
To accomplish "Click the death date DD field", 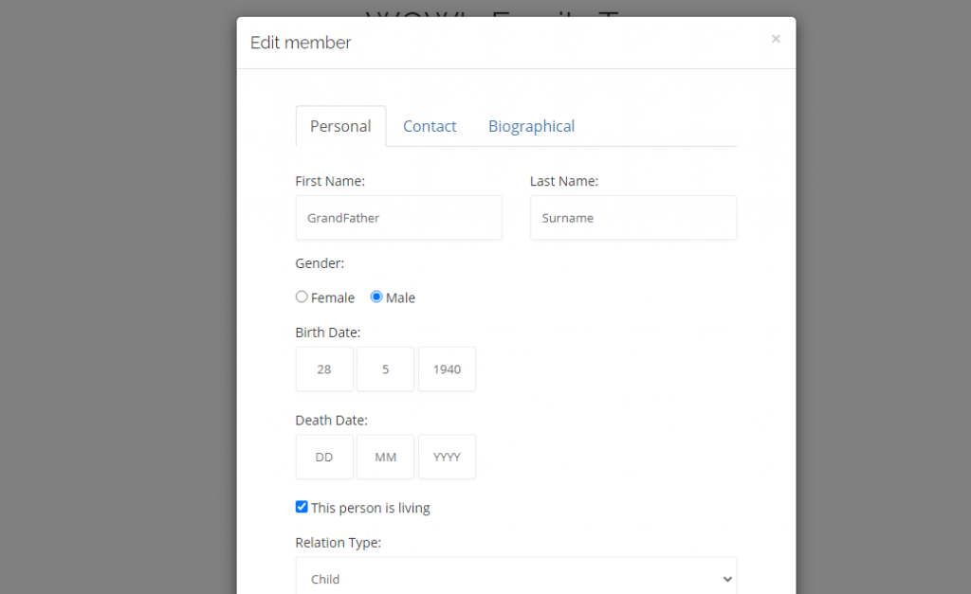I will [324, 457].
